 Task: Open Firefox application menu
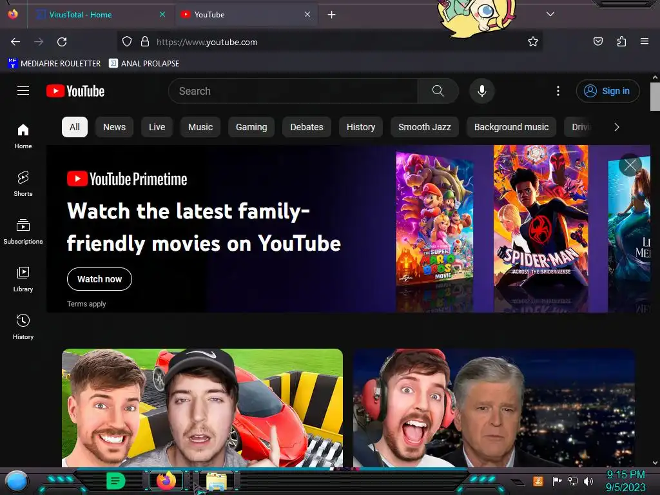click(x=645, y=41)
